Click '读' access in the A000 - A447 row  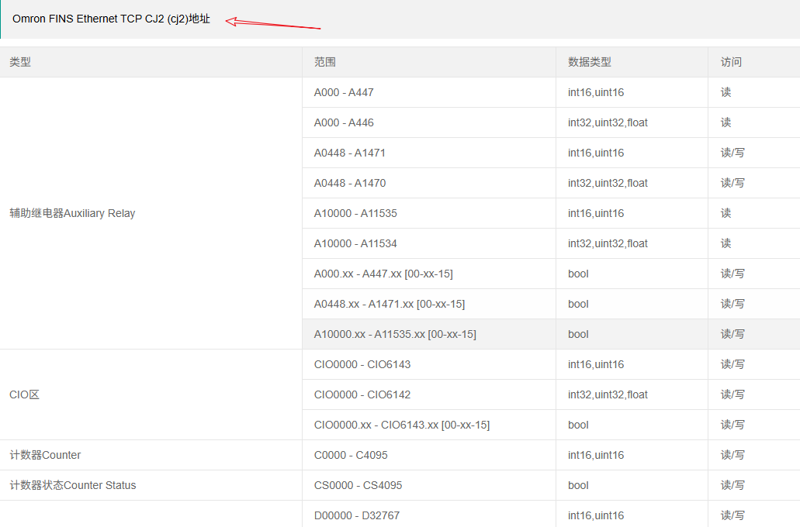pyautogui.click(x=726, y=92)
